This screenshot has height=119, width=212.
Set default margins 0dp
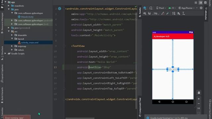155,13
